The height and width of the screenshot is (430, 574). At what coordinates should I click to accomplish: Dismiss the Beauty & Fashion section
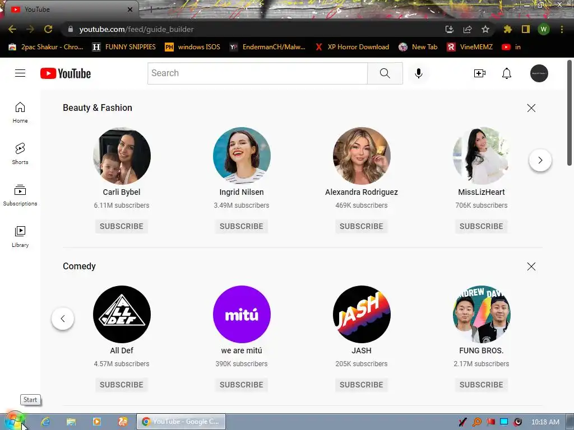pos(531,108)
